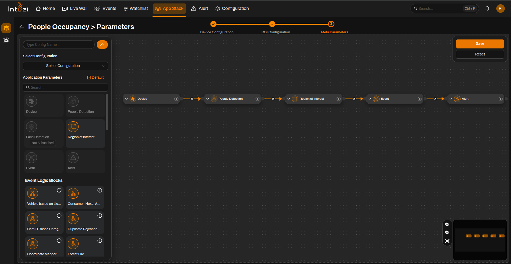This screenshot has width=511, height=264.
Task: Toggle the Device node's circular switch
Action: (x=176, y=99)
